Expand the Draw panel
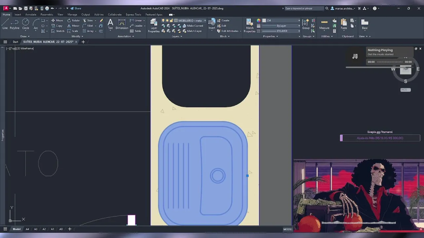Image resolution: width=424 pixels, height=238 pixels. pos(25,36)
